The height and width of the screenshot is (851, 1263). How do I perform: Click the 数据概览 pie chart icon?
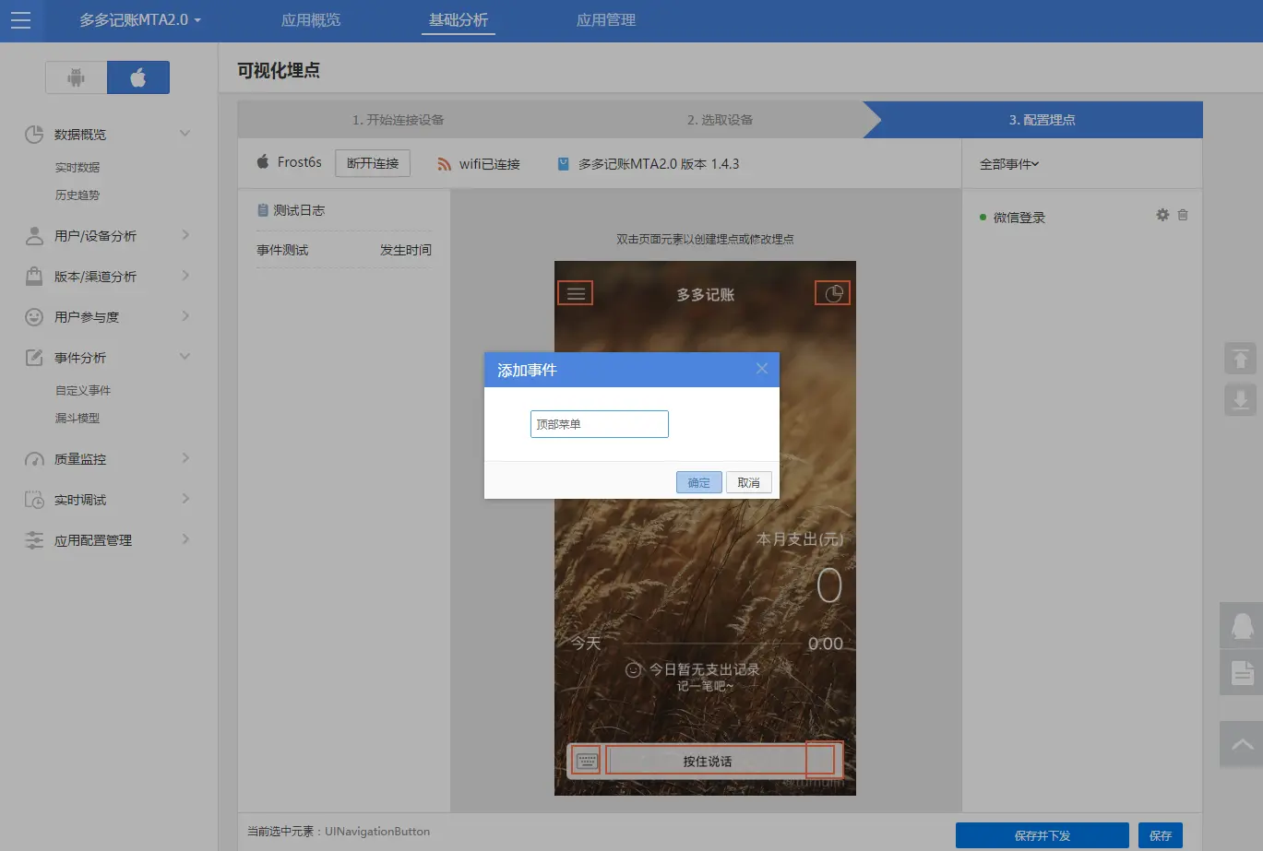[34, 135]
